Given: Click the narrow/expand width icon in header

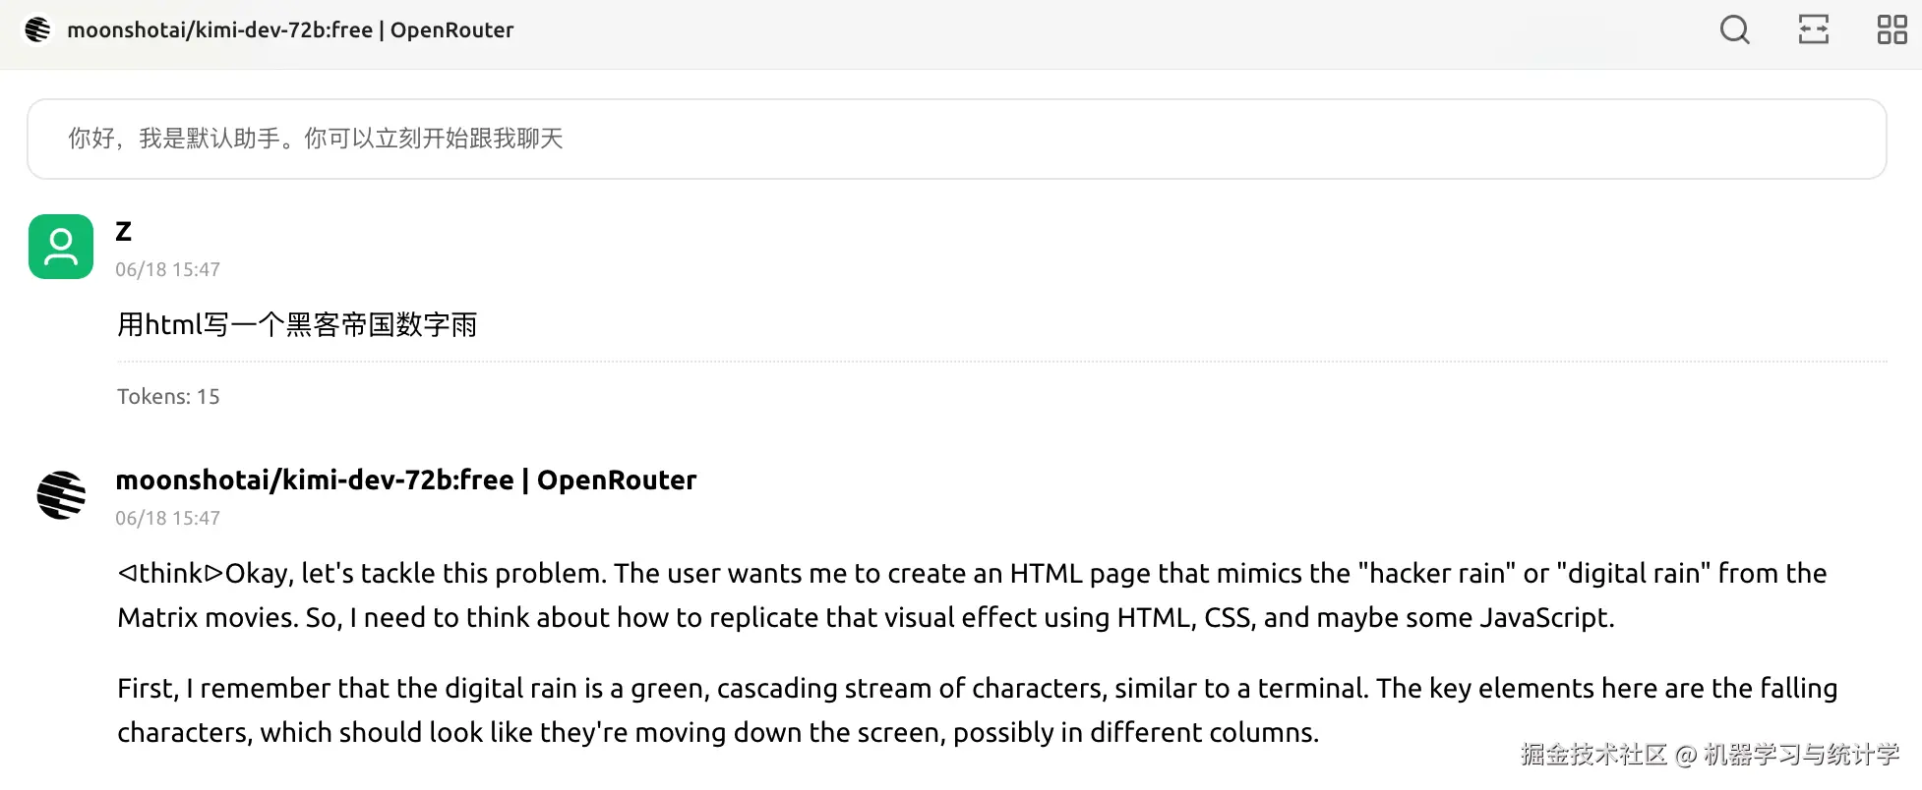Looking at the screenshot, I should point(1813,29).
